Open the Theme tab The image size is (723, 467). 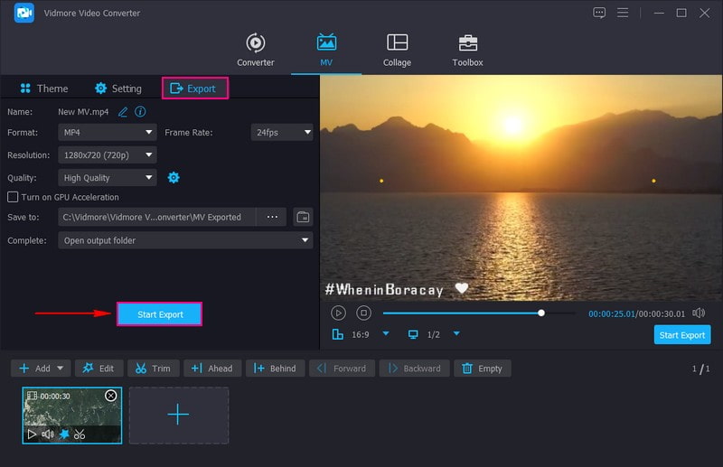43,89
